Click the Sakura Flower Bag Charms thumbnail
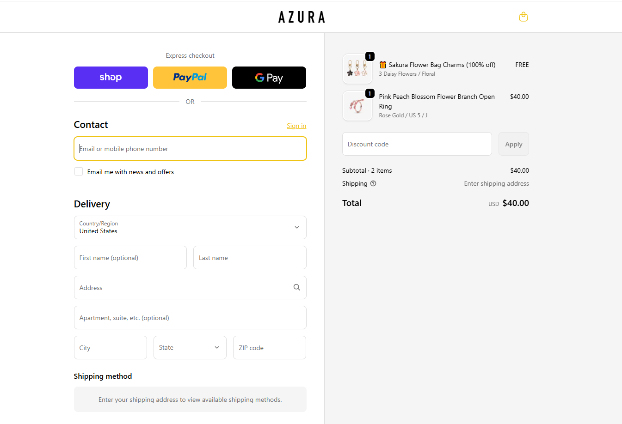This screenshot has height=424, width=622. click(357, 68)
